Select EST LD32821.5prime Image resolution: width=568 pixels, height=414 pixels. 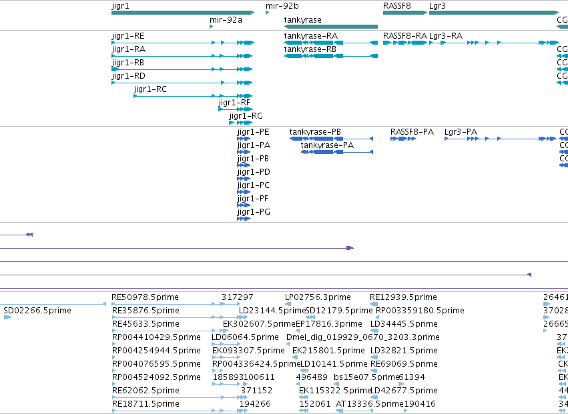[x=404, y=351]
